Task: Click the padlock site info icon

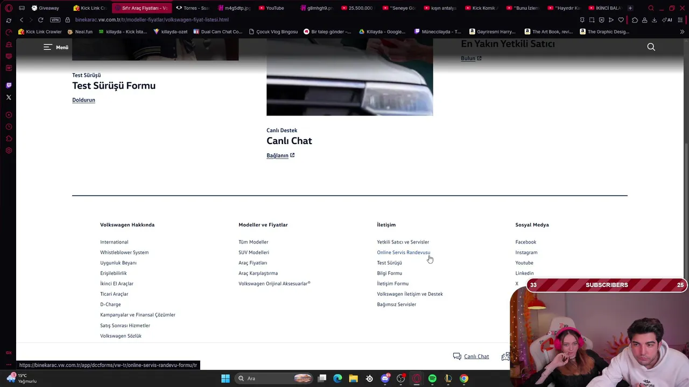Action: [67, 20]
